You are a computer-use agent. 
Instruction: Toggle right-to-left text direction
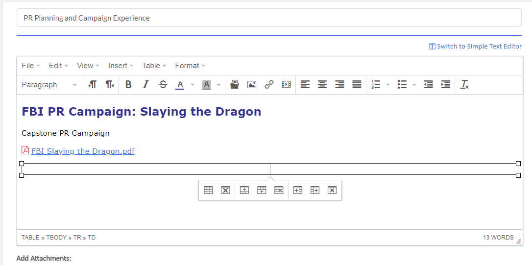point(110,84)
